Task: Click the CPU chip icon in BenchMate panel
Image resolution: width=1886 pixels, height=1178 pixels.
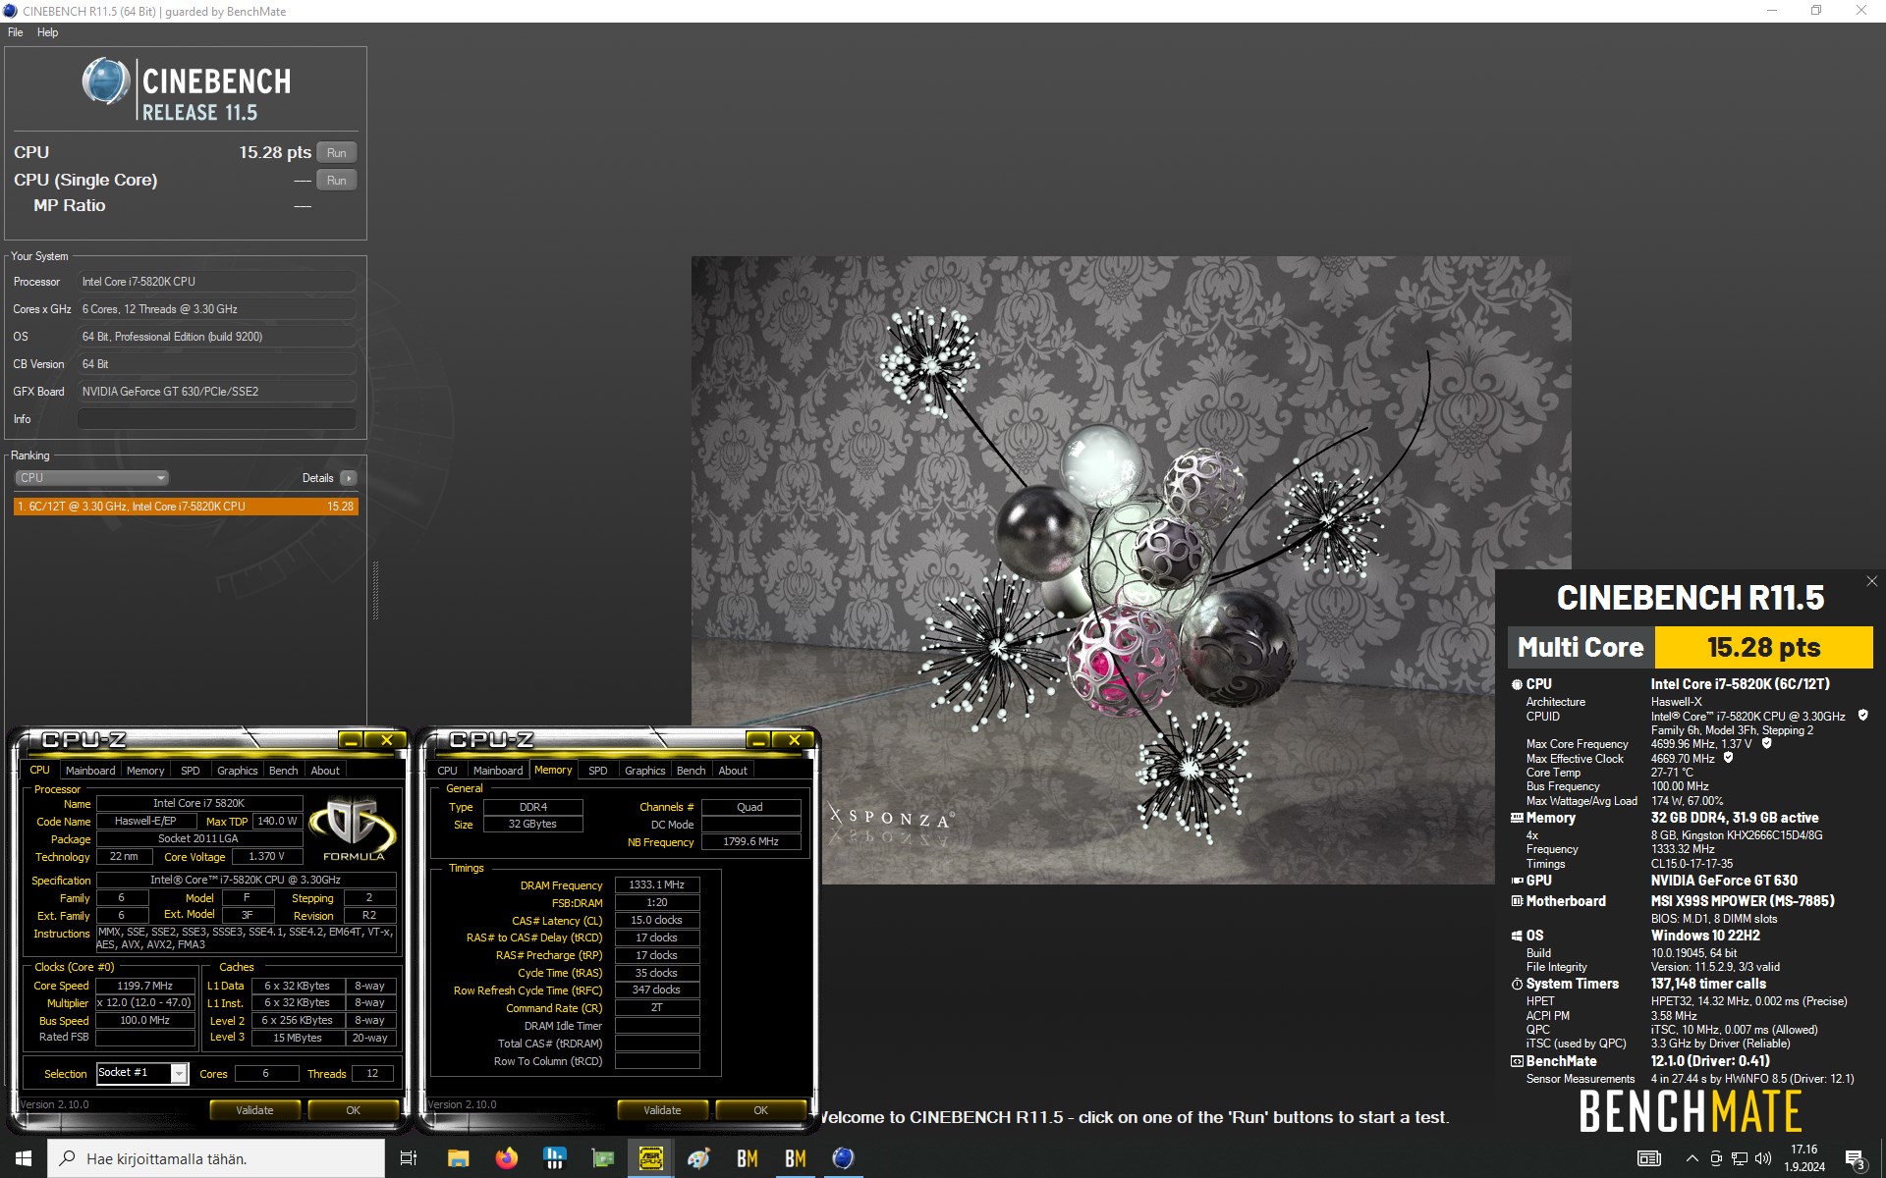Action: pyautogui.click(x=1517, y=684)
